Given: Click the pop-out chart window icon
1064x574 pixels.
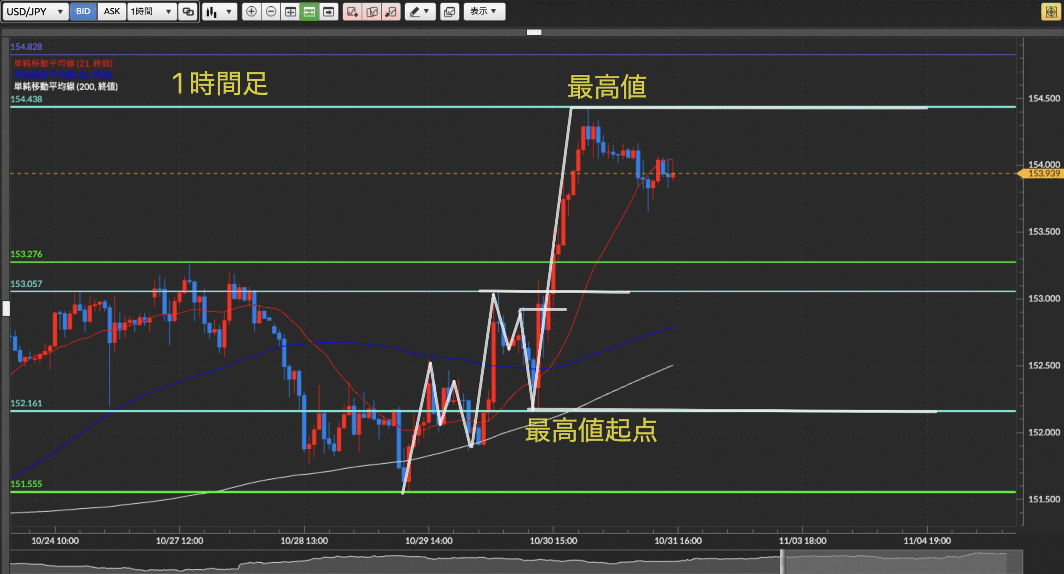Looking at the screenshot, I should click(391, 12).
